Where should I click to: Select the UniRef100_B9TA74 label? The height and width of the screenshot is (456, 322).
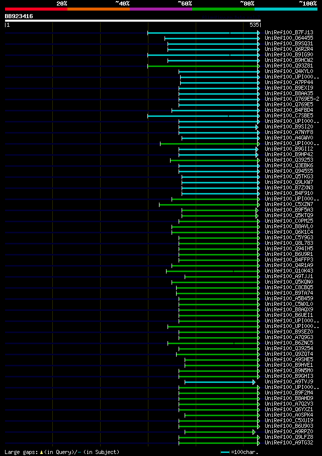pyautogui.click(x=289, y=293)
